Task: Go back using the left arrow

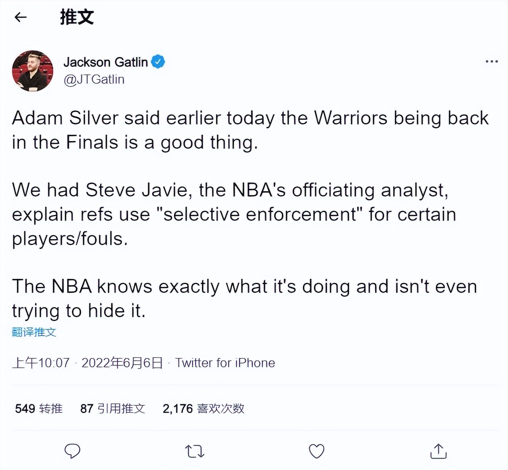Action: [20, 17]
